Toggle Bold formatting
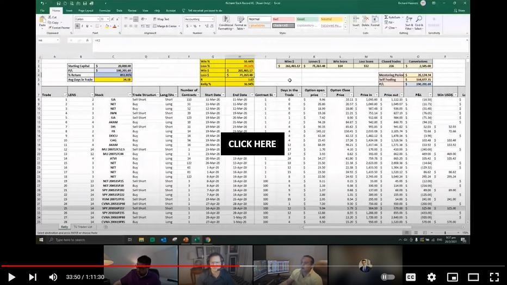The height and width of the screenshot is (285, 507). click(77, 26)
